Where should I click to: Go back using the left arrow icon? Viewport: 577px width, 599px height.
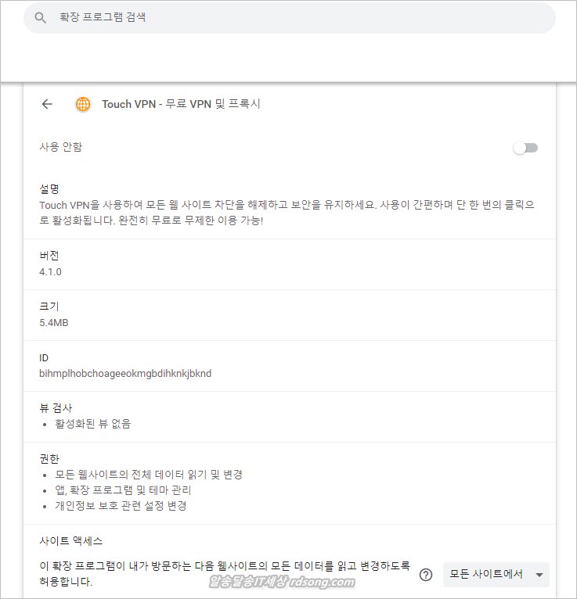pos(47,104)
